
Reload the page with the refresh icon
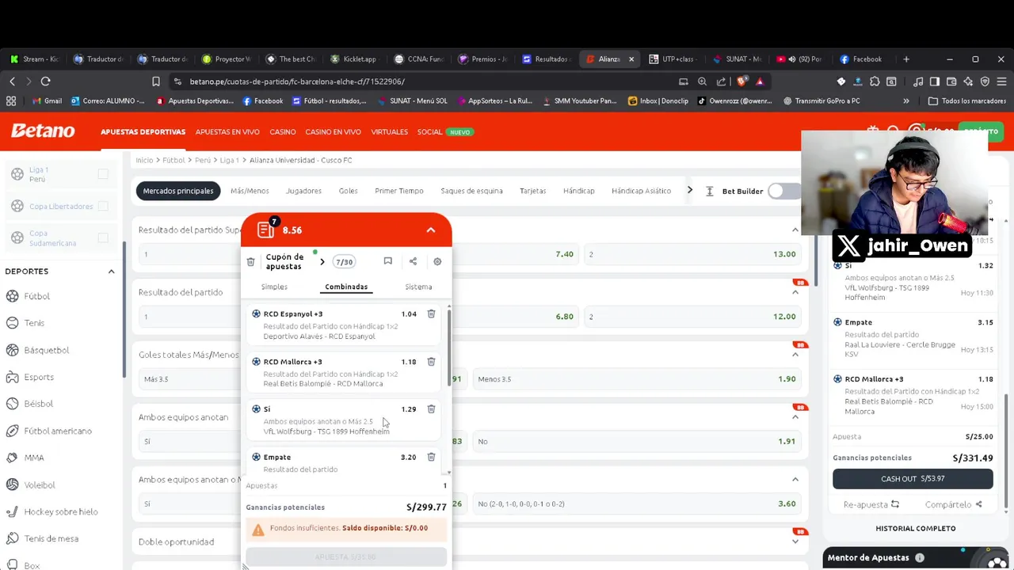pyautogui.click(x=45, y=82)
